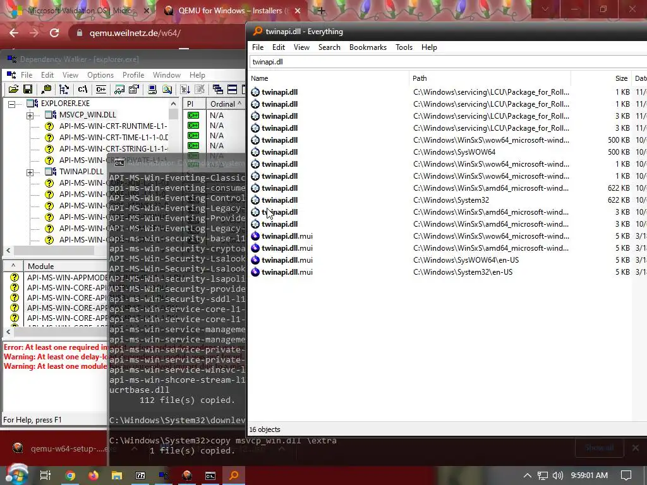Viewport: 647px width, 485px height.
Task: Reload the browser page
Action: (54, 33)
